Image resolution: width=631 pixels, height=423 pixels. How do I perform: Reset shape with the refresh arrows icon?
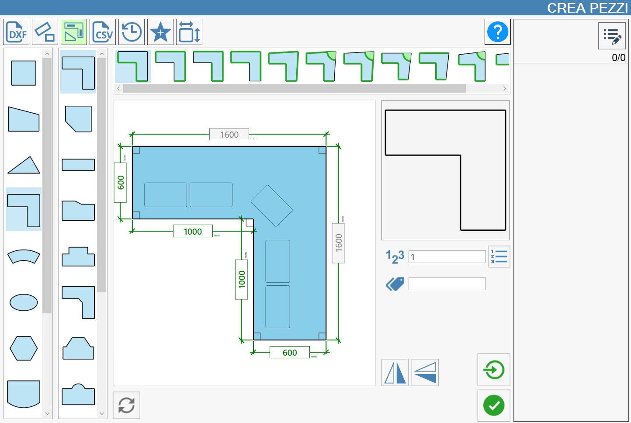click(127, 405)
